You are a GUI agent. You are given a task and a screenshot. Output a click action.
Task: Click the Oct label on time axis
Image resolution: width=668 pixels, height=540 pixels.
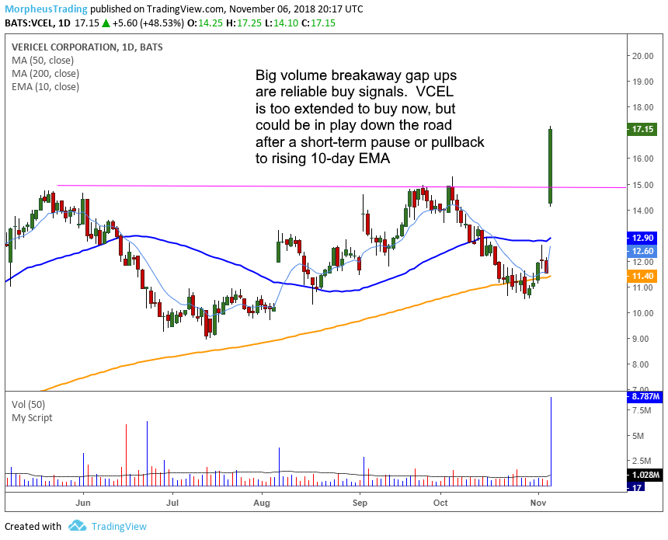[x=440, y=503]
